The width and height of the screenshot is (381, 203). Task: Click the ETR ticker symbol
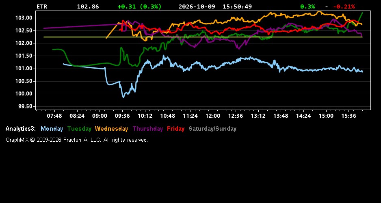point(41,6)
